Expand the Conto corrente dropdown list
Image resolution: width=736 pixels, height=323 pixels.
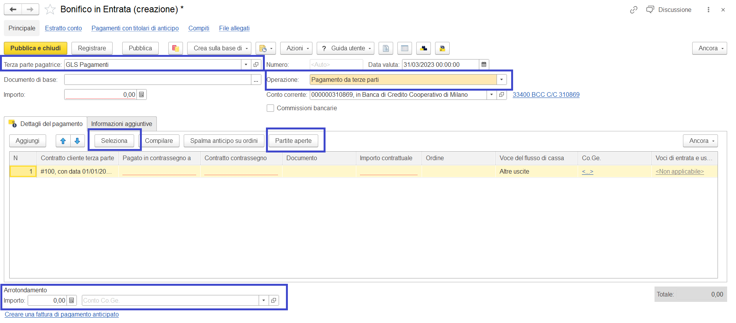(x=492, y=94)
